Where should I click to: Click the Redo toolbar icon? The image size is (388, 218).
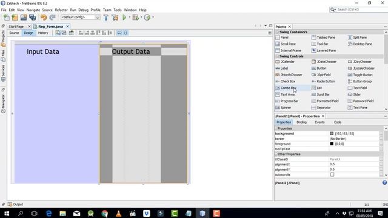(52, 18)
